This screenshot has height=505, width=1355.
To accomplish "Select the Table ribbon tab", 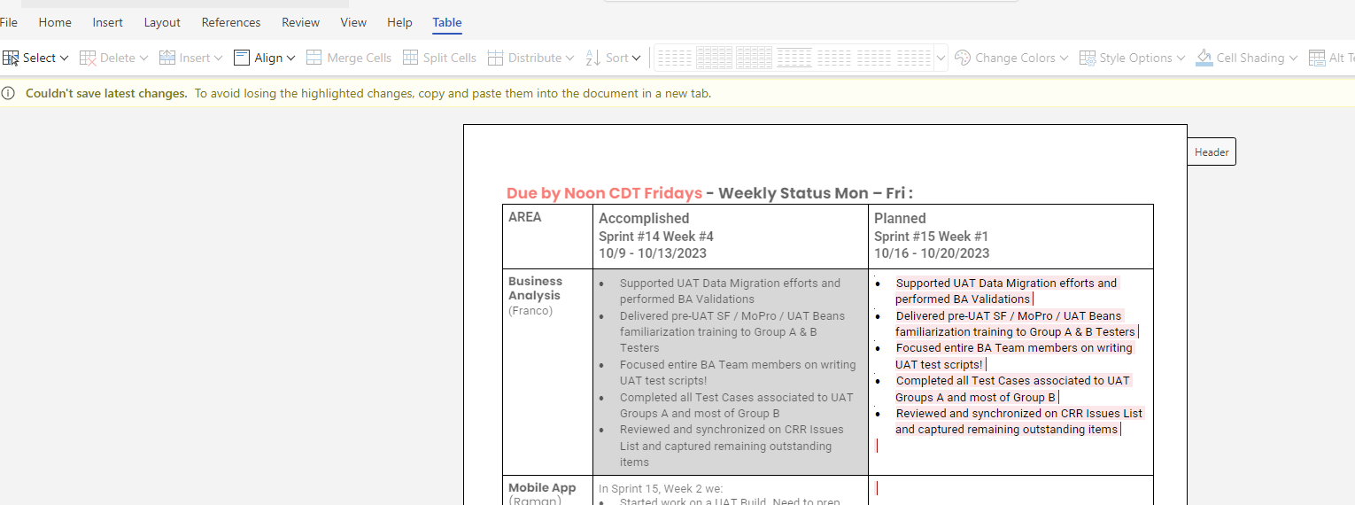I will pyautogui.click(x=447, y=22).
